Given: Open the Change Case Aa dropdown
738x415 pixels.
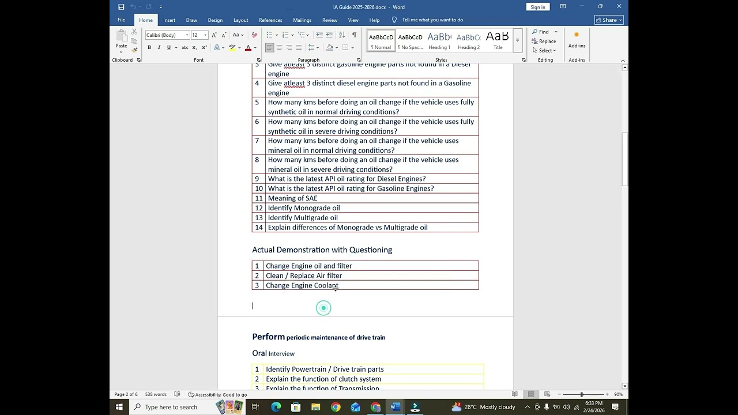Looking at the screenshot, I should point(238,35).
